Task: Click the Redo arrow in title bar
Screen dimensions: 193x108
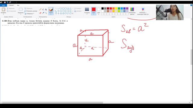Action: [x=10, y=2]
